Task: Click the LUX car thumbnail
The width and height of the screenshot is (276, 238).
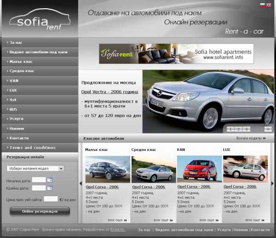Action: tap(245, 169)
